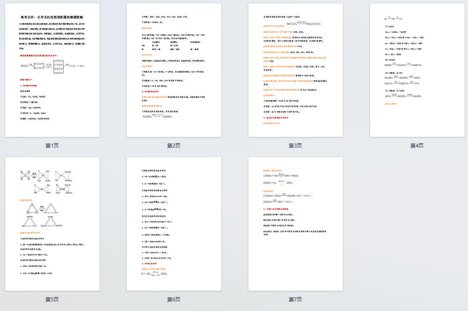
Task: Open the page 3 thumbnail
Action: pos(296,70)
